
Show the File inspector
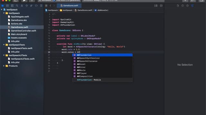click(178, 6)
